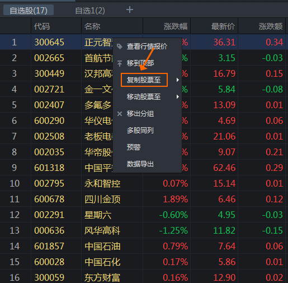This screenshot has height=283, width=288.
Task: Sort by the 代码 column header
Action: [x=42, y=26]
